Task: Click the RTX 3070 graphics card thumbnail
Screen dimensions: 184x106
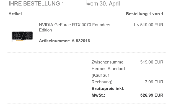Action: click(x=22, y=36)
